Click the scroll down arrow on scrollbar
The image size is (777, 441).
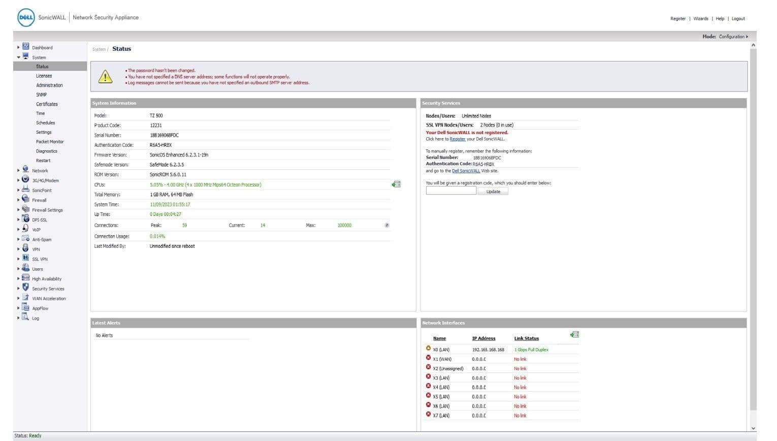tap(753, 428)
